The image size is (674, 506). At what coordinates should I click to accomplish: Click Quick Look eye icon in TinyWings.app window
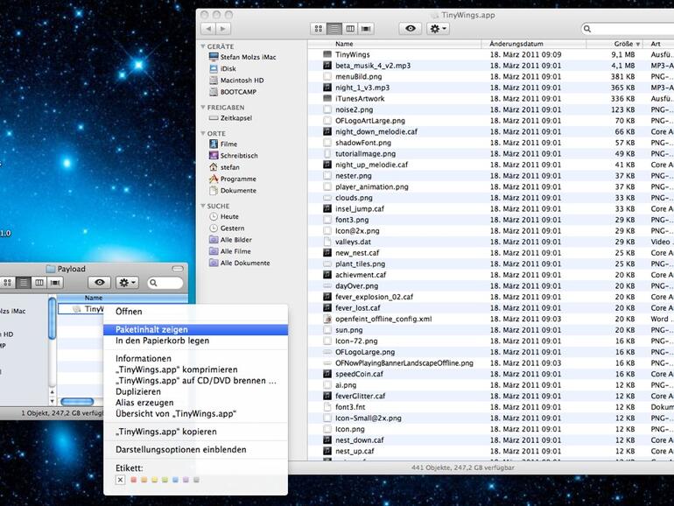tap(410, 29)
